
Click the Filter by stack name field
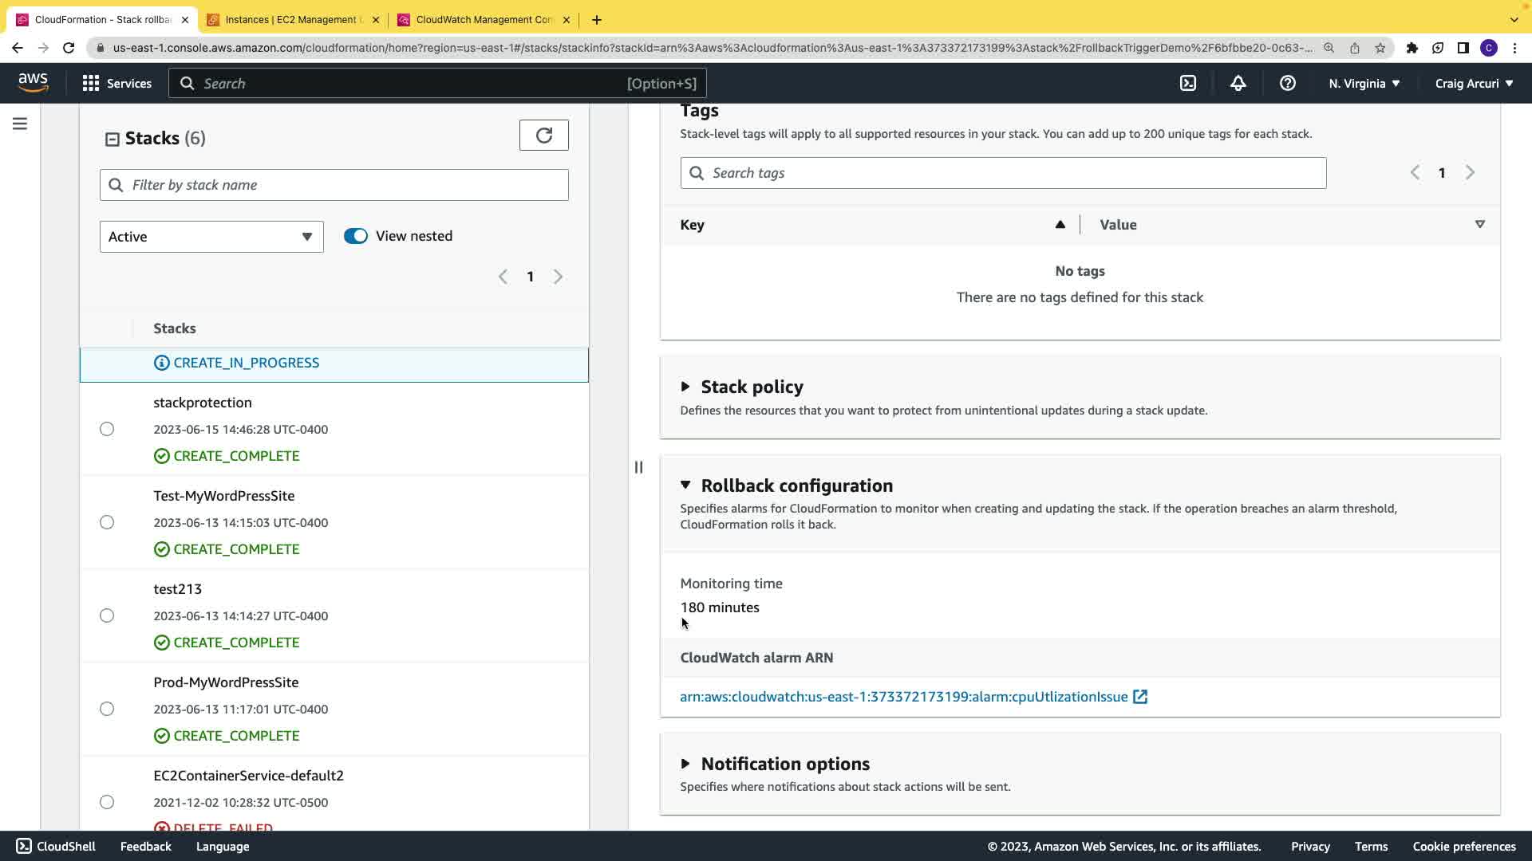(335, 185)
